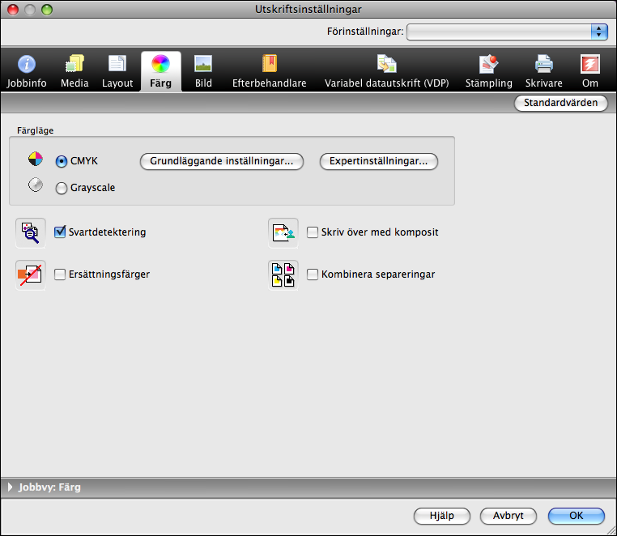The height and width of the screenshot is (536, 617).
Task: Enable the Ersättningsfärger checkbox
Action: coord(60,274)
